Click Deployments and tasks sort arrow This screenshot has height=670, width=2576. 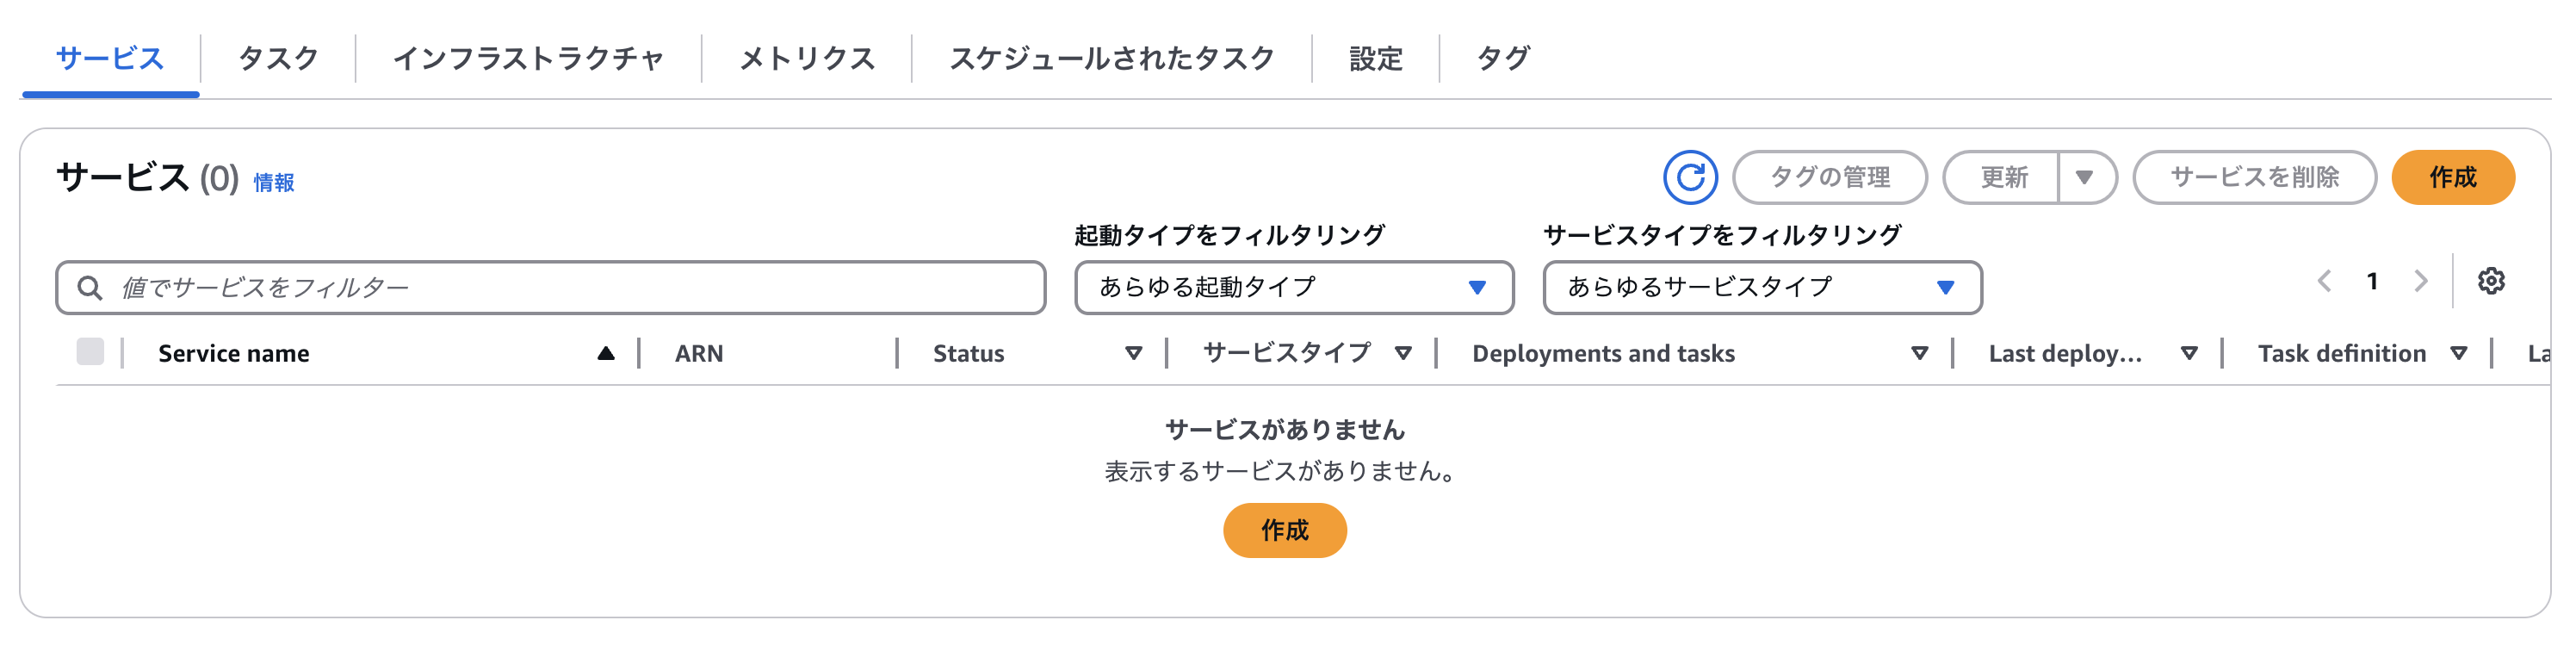(1919, 354)
